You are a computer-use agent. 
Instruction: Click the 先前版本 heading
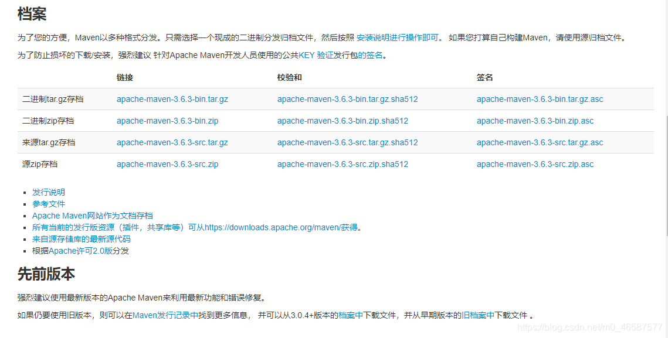pos(46,274)
